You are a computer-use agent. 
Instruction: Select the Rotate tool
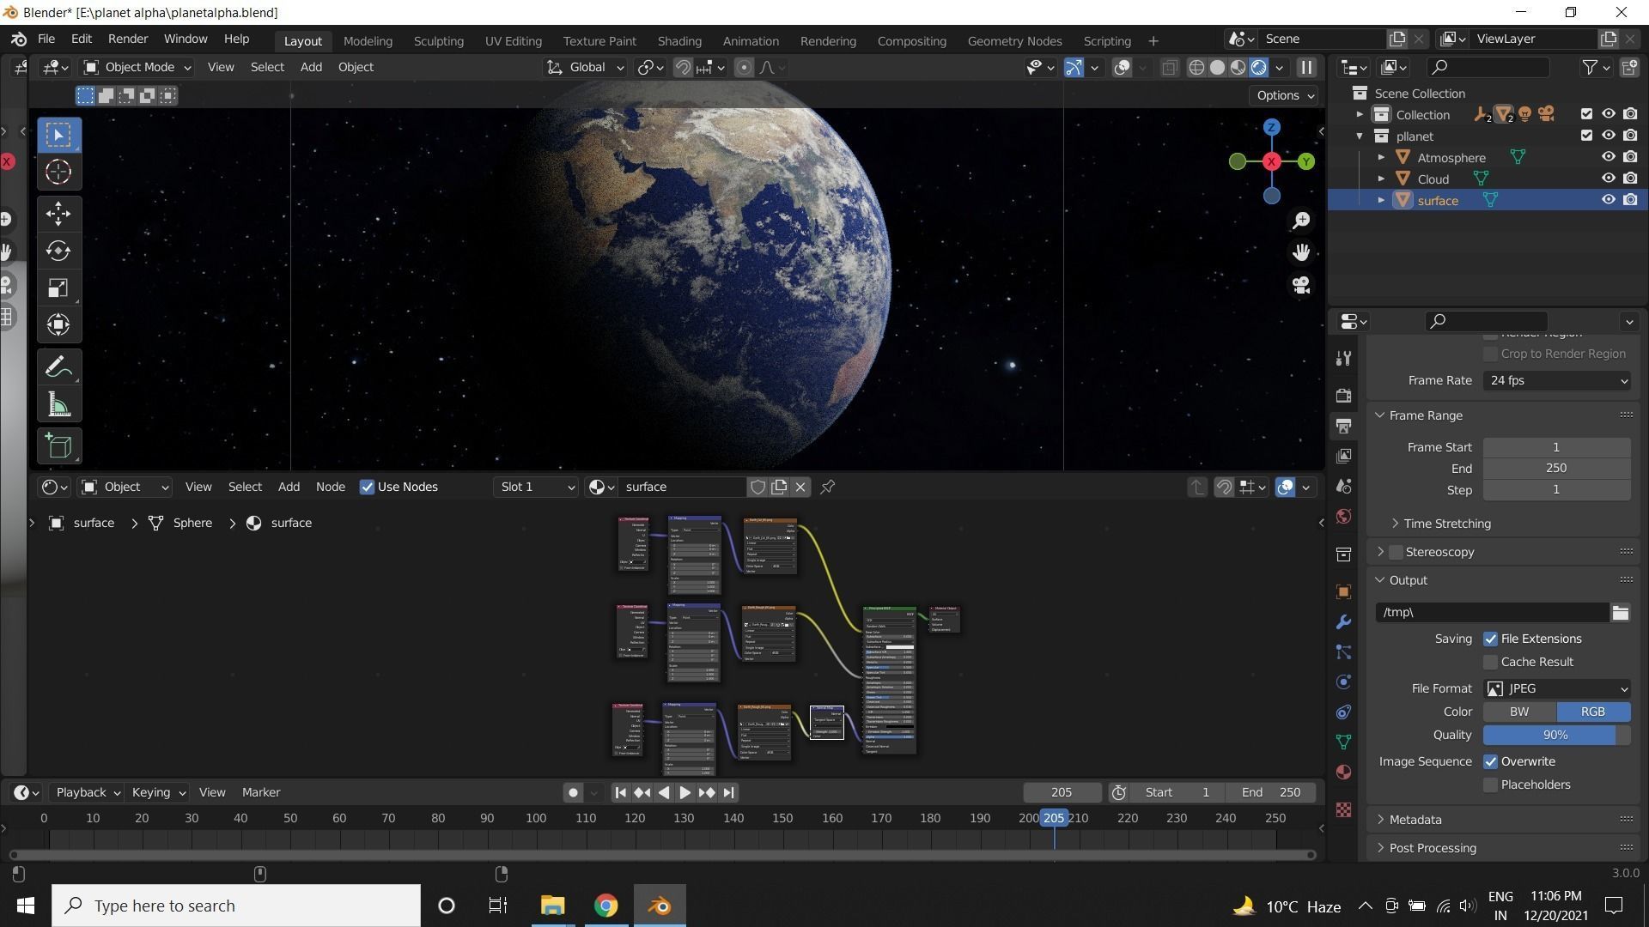(x=58, y=251)
